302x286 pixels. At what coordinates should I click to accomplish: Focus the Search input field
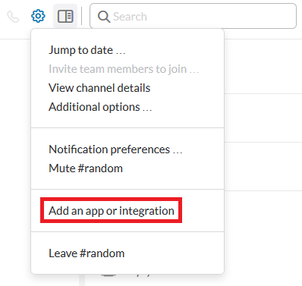pos(193,16)
